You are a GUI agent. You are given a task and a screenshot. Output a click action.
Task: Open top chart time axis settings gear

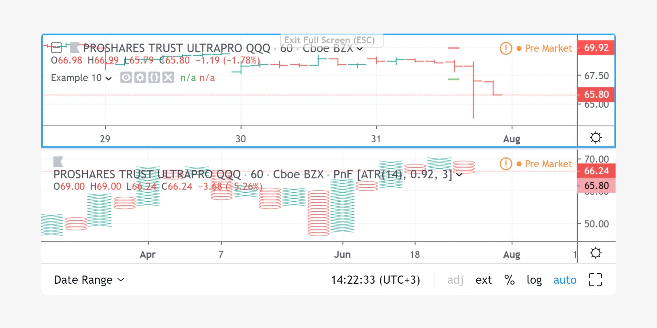(596, 137)
